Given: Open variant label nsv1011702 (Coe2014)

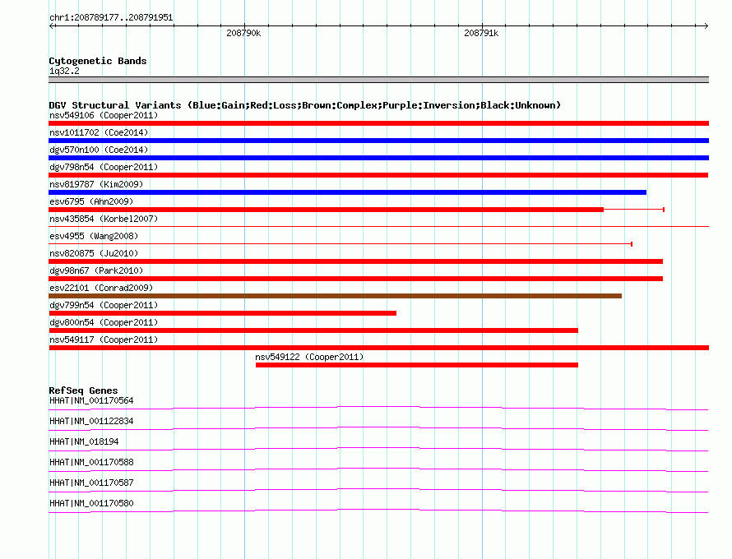Looking at the screenshot, I should (99, 132).
